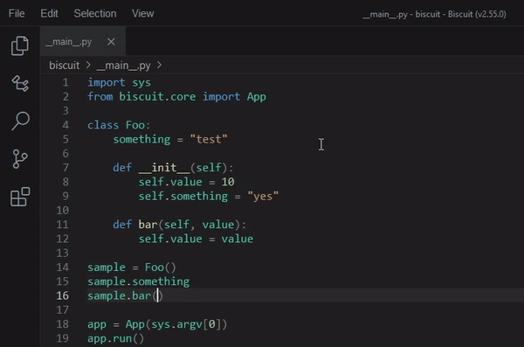Click the "test" string literal

coord(209,139)
